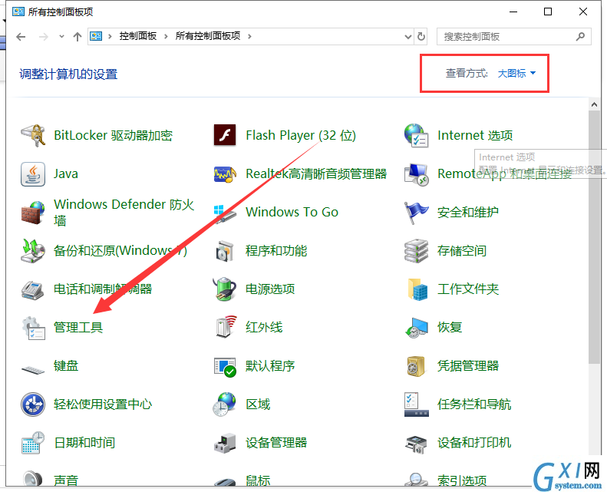Click the 控制面板 breadcrumb item
607x492 pixels.
coord(138,36)
